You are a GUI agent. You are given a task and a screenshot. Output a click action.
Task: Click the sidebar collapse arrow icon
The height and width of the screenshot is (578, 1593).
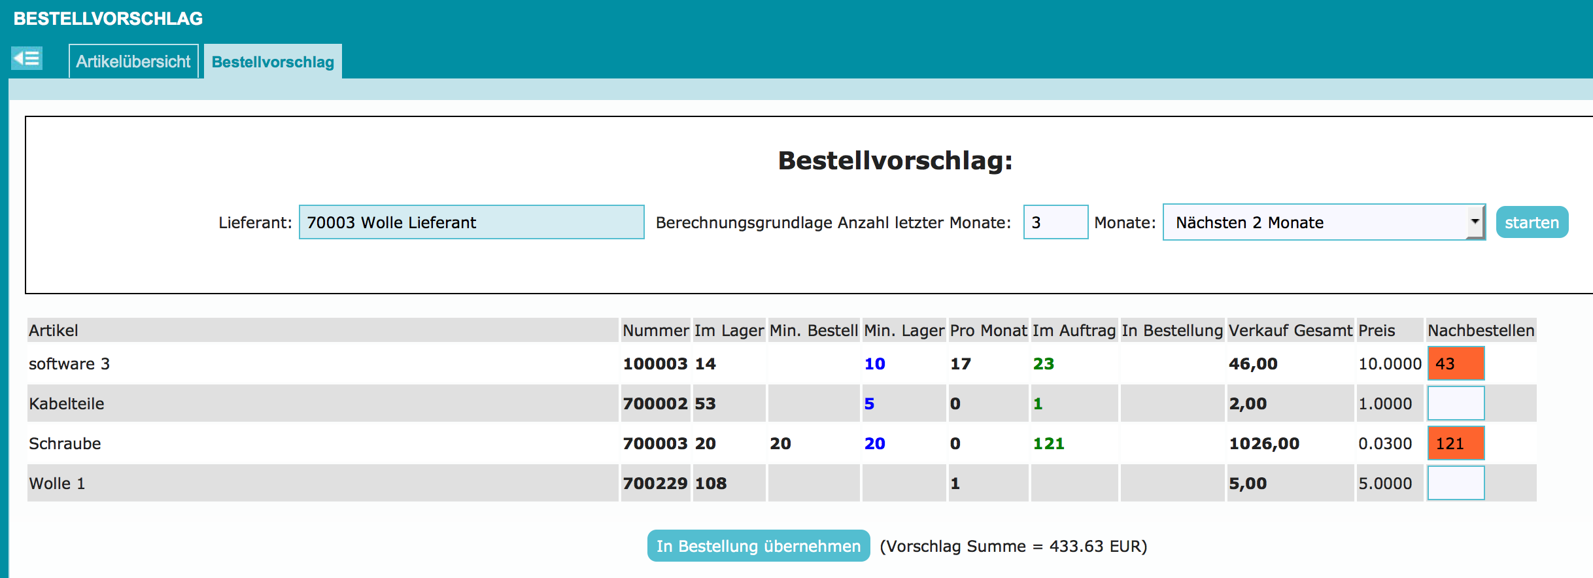(27, 58)
